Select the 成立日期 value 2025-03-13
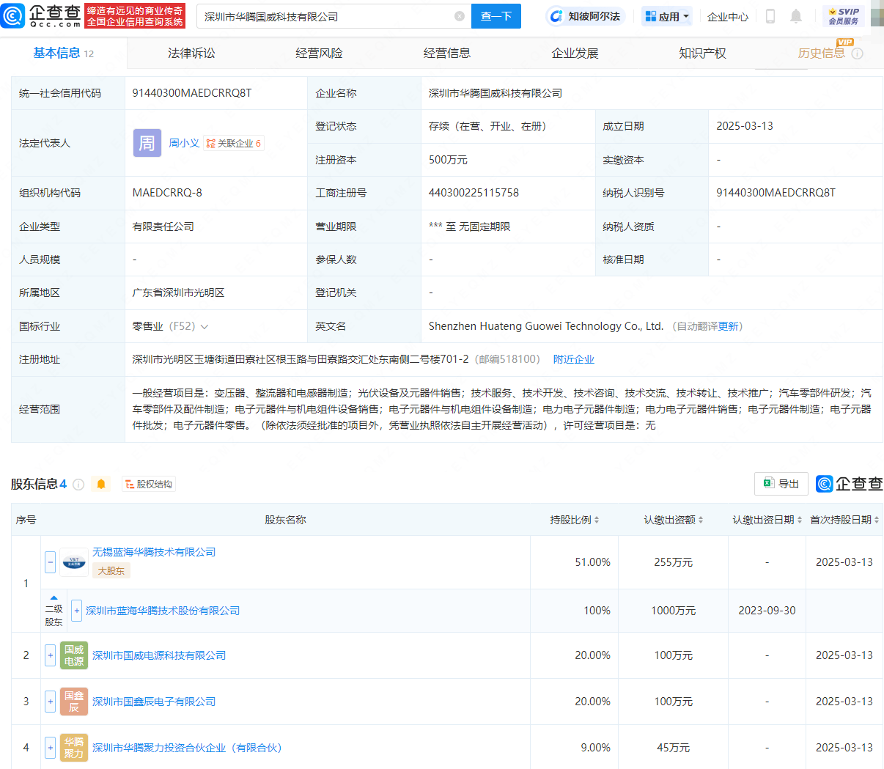884x769 pixels. pos(745,126)
